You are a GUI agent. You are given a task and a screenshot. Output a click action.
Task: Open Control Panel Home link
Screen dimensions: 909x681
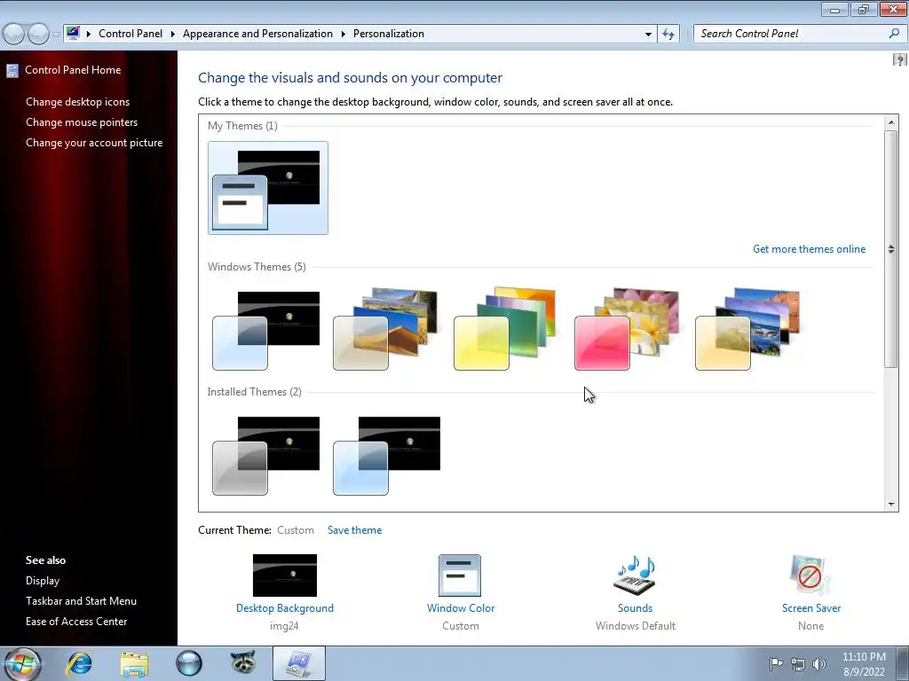click(x=73, y=70)
